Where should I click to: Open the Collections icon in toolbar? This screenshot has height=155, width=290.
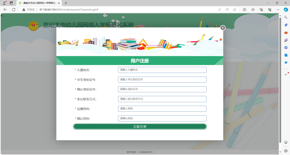pyautogui.click(x=261, y=9)
